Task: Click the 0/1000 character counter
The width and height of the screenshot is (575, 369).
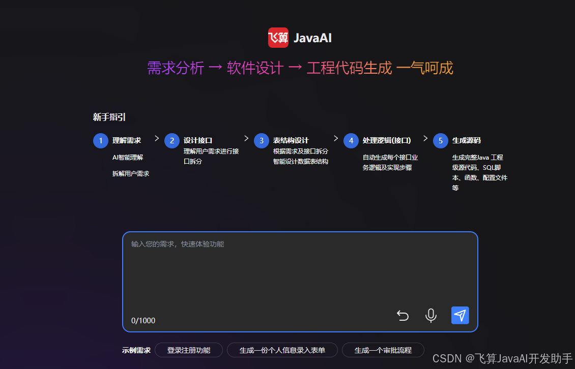Action: click(143, 321)
